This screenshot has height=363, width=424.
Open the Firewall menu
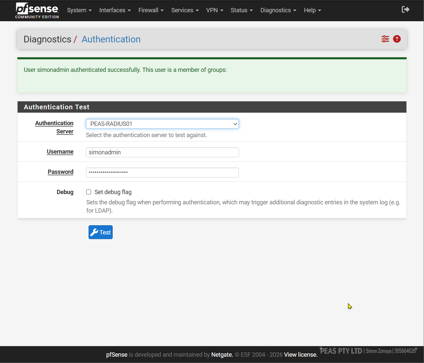(x=151, y=10)
